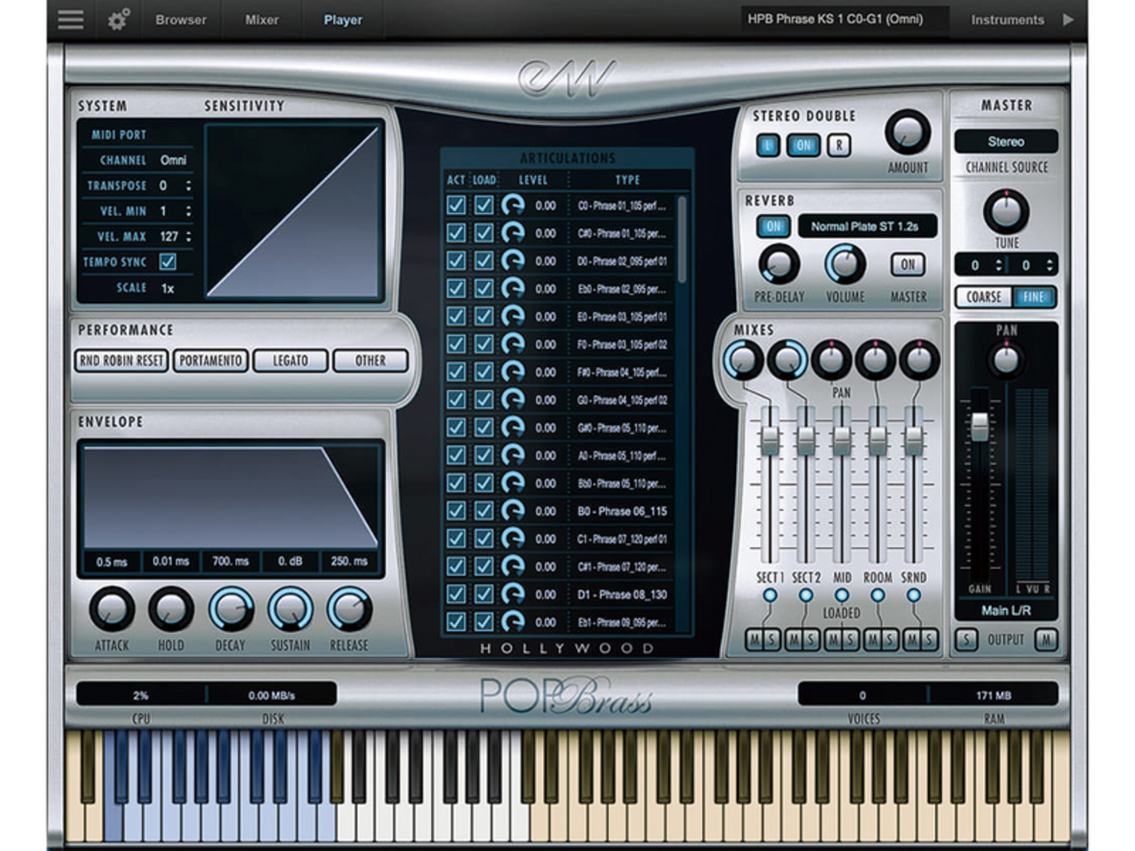Open the main hamburger menu
Screen dimensions: 1135x851
pos(71,19)
